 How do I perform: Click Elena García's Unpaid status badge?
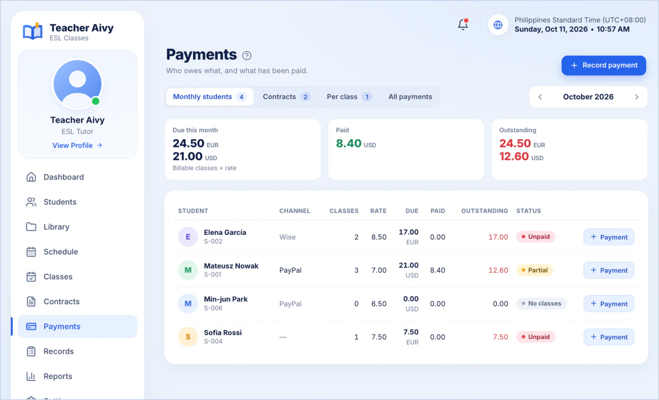click(536, 237)
